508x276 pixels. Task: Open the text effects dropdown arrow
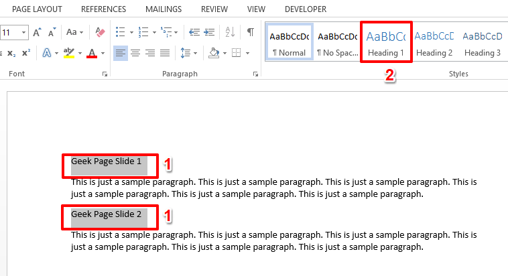tap(56, 53)
